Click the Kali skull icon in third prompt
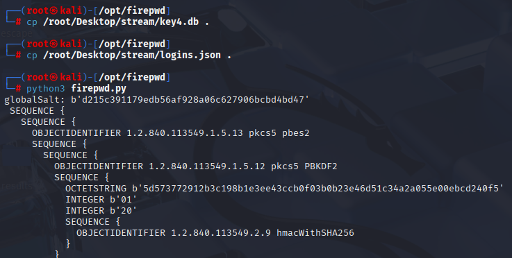 tap(54, 77)
